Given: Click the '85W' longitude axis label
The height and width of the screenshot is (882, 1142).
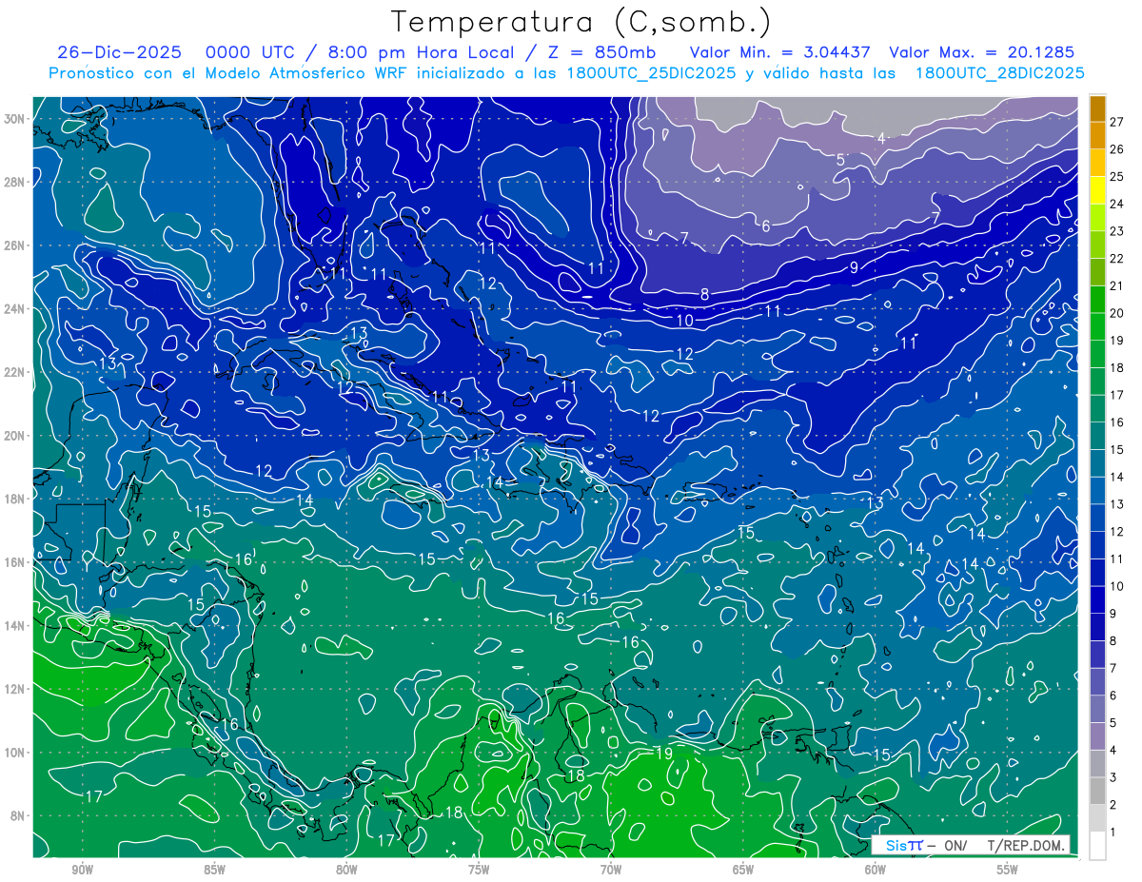Looking at the screenshot, I should click(x=214, y=870).
